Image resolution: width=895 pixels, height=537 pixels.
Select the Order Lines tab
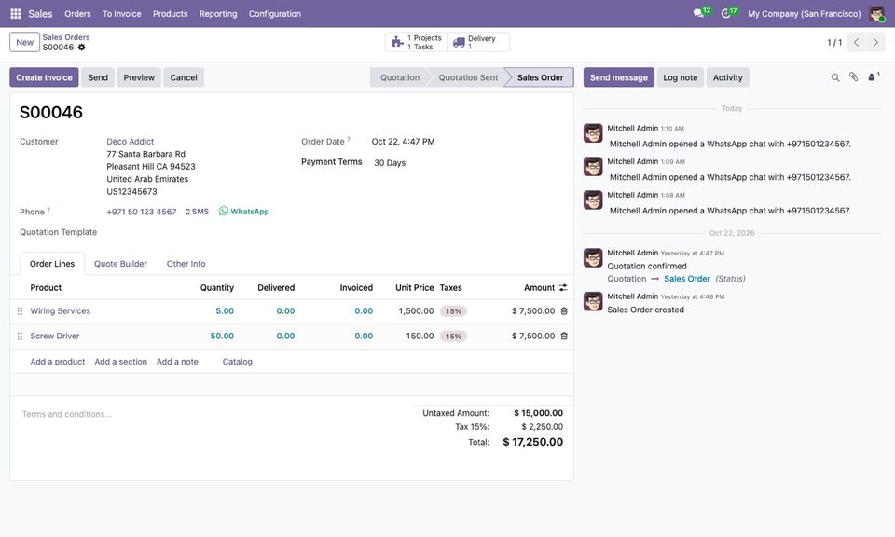coord(52,264)
